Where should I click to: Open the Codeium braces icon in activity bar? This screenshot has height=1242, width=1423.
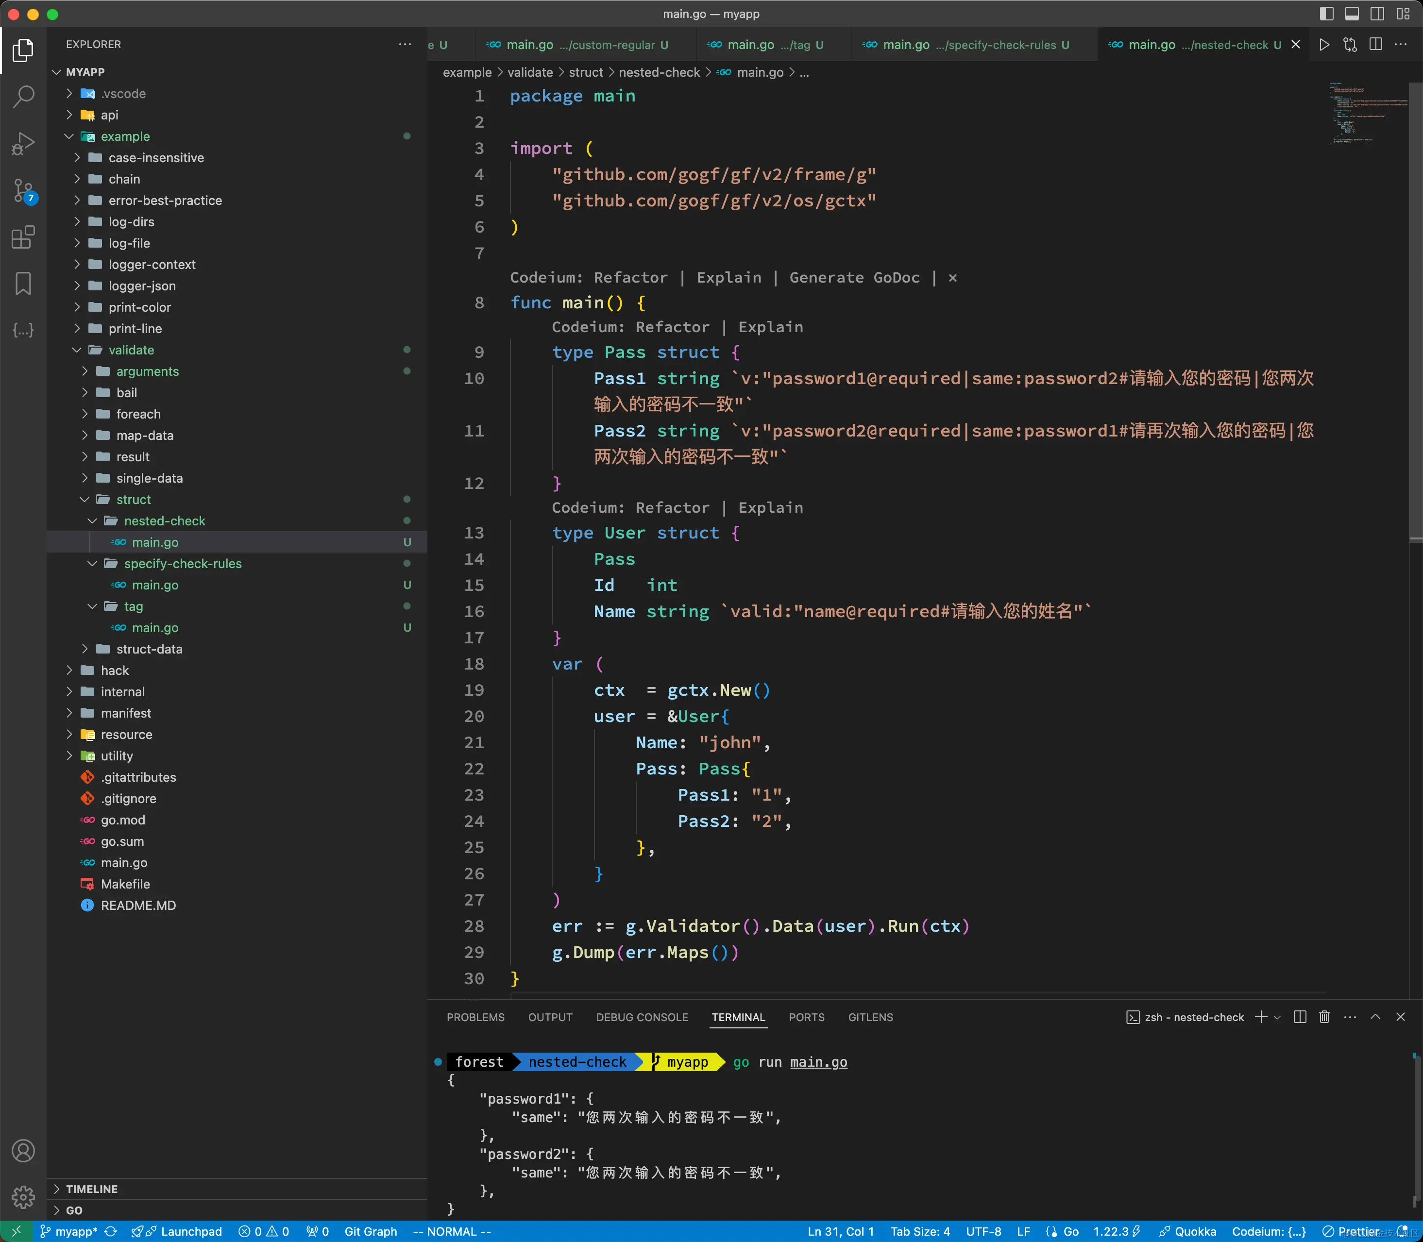23,330
